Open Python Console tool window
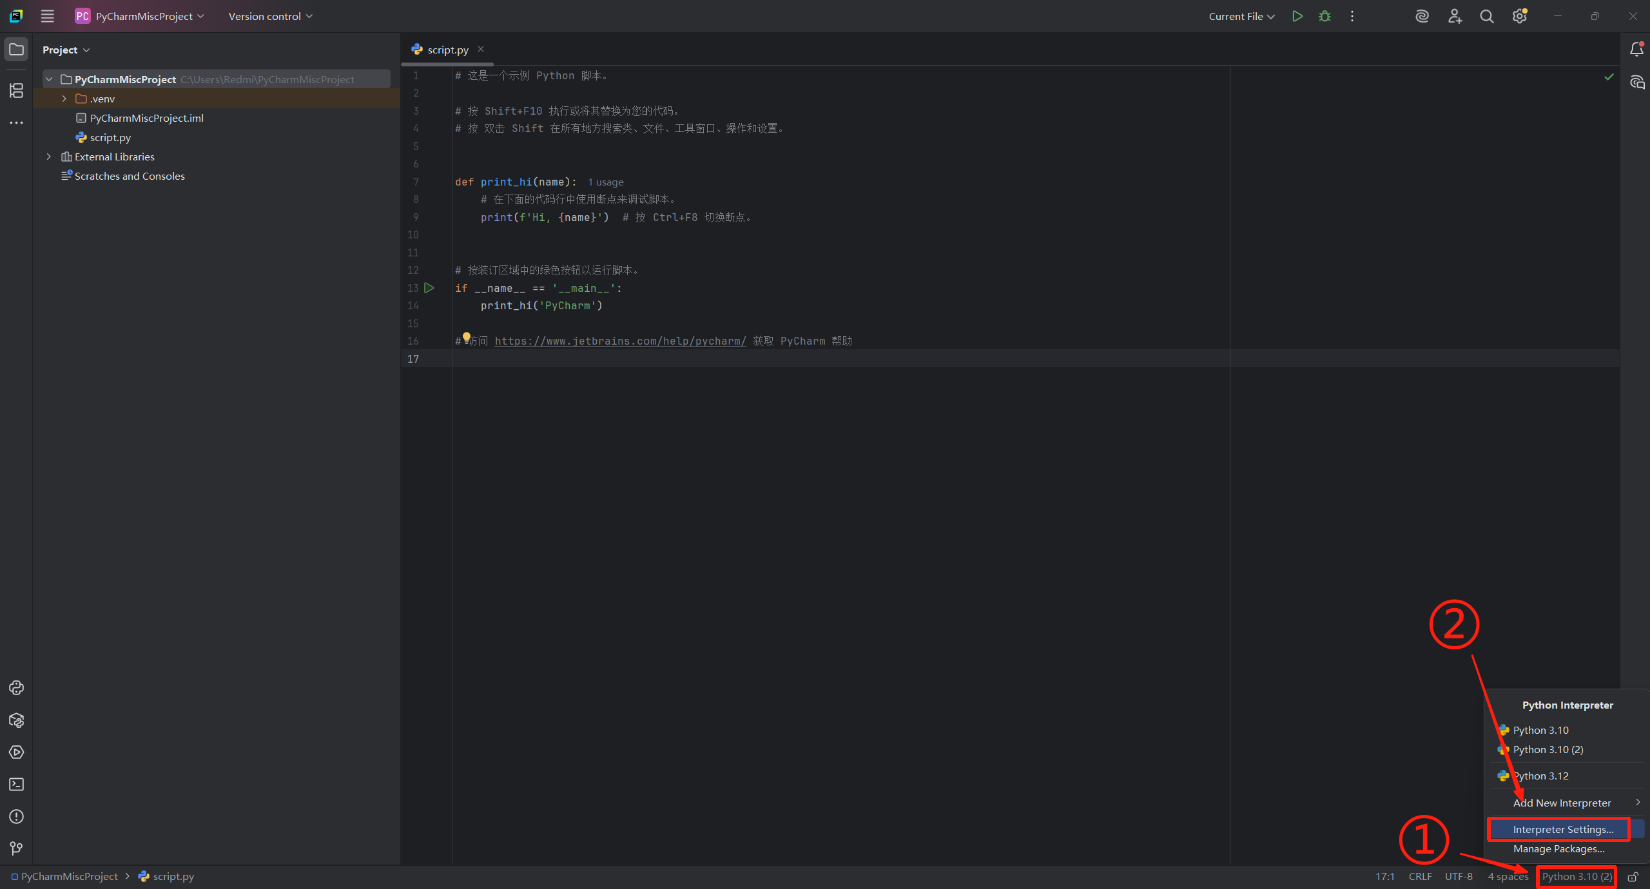 (x=16, y=688)
